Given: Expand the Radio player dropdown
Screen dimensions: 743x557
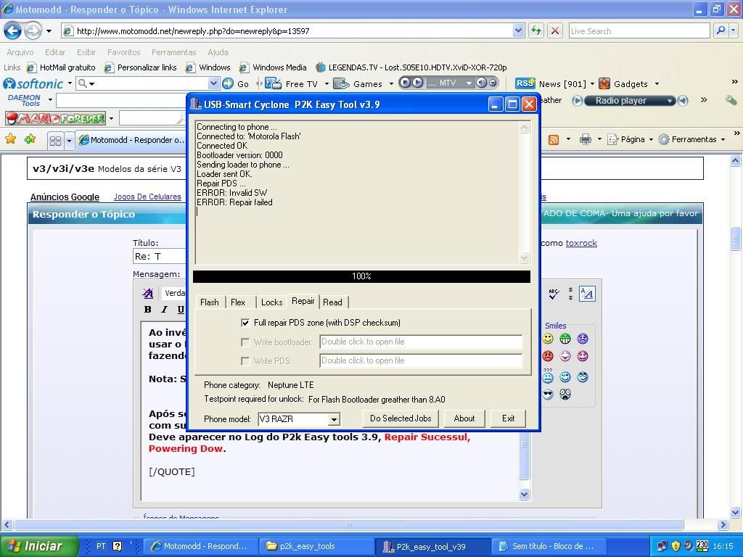Looking at the screenshot, I should (x=669, y=101).
